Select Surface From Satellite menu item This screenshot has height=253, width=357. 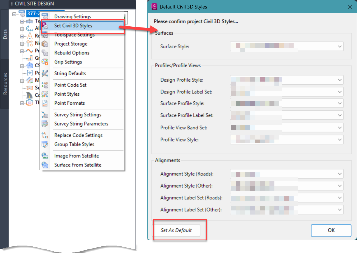(82, 165)
